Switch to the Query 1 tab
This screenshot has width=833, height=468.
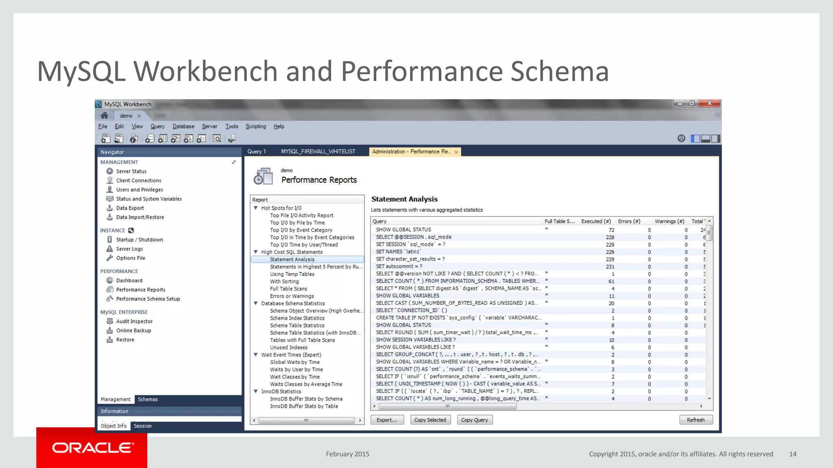[x=257, y=152]
